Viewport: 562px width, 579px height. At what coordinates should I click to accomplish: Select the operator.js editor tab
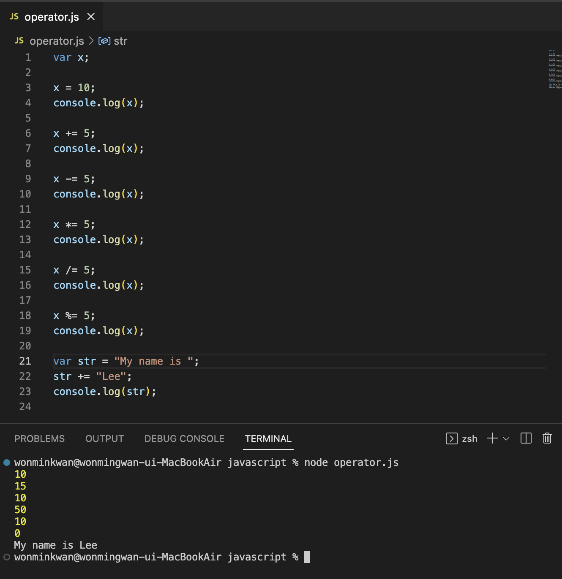click(x=52, y=16)
